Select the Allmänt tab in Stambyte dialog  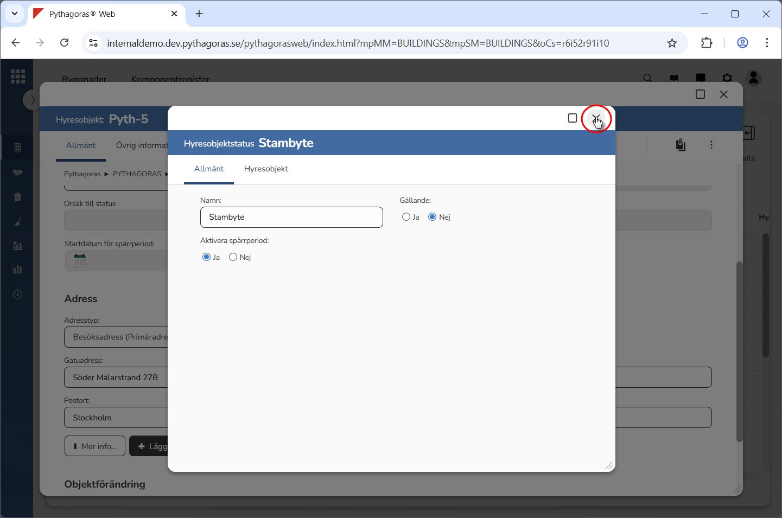coord(209,169)
